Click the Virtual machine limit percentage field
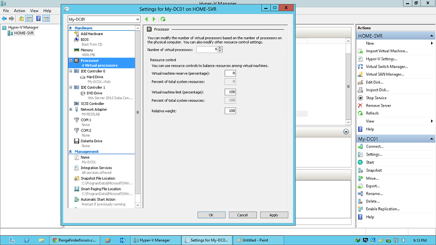Viewport: 436px width, 245px height. (230, 92)
